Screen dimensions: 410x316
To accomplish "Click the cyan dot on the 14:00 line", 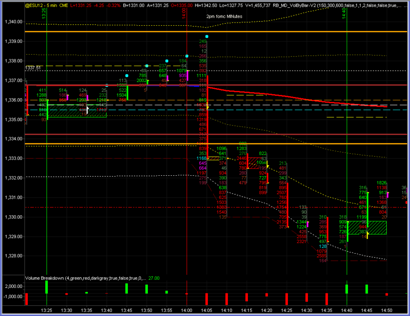I will pyautogui.click(x=187, y=56).
